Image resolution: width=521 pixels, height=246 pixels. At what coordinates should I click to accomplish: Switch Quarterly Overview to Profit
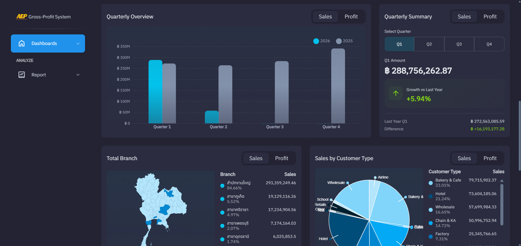coord(351,17)
